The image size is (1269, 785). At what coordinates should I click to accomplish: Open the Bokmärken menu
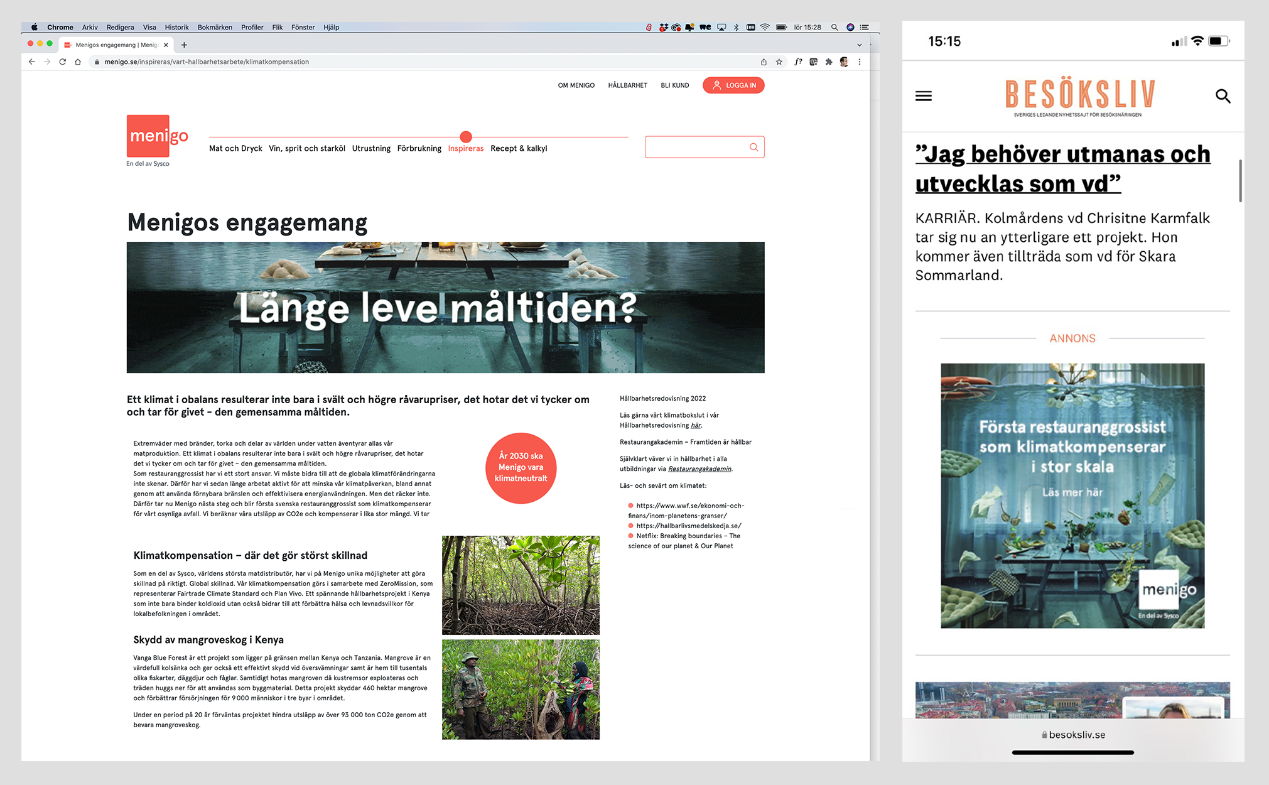coord(215,27)
